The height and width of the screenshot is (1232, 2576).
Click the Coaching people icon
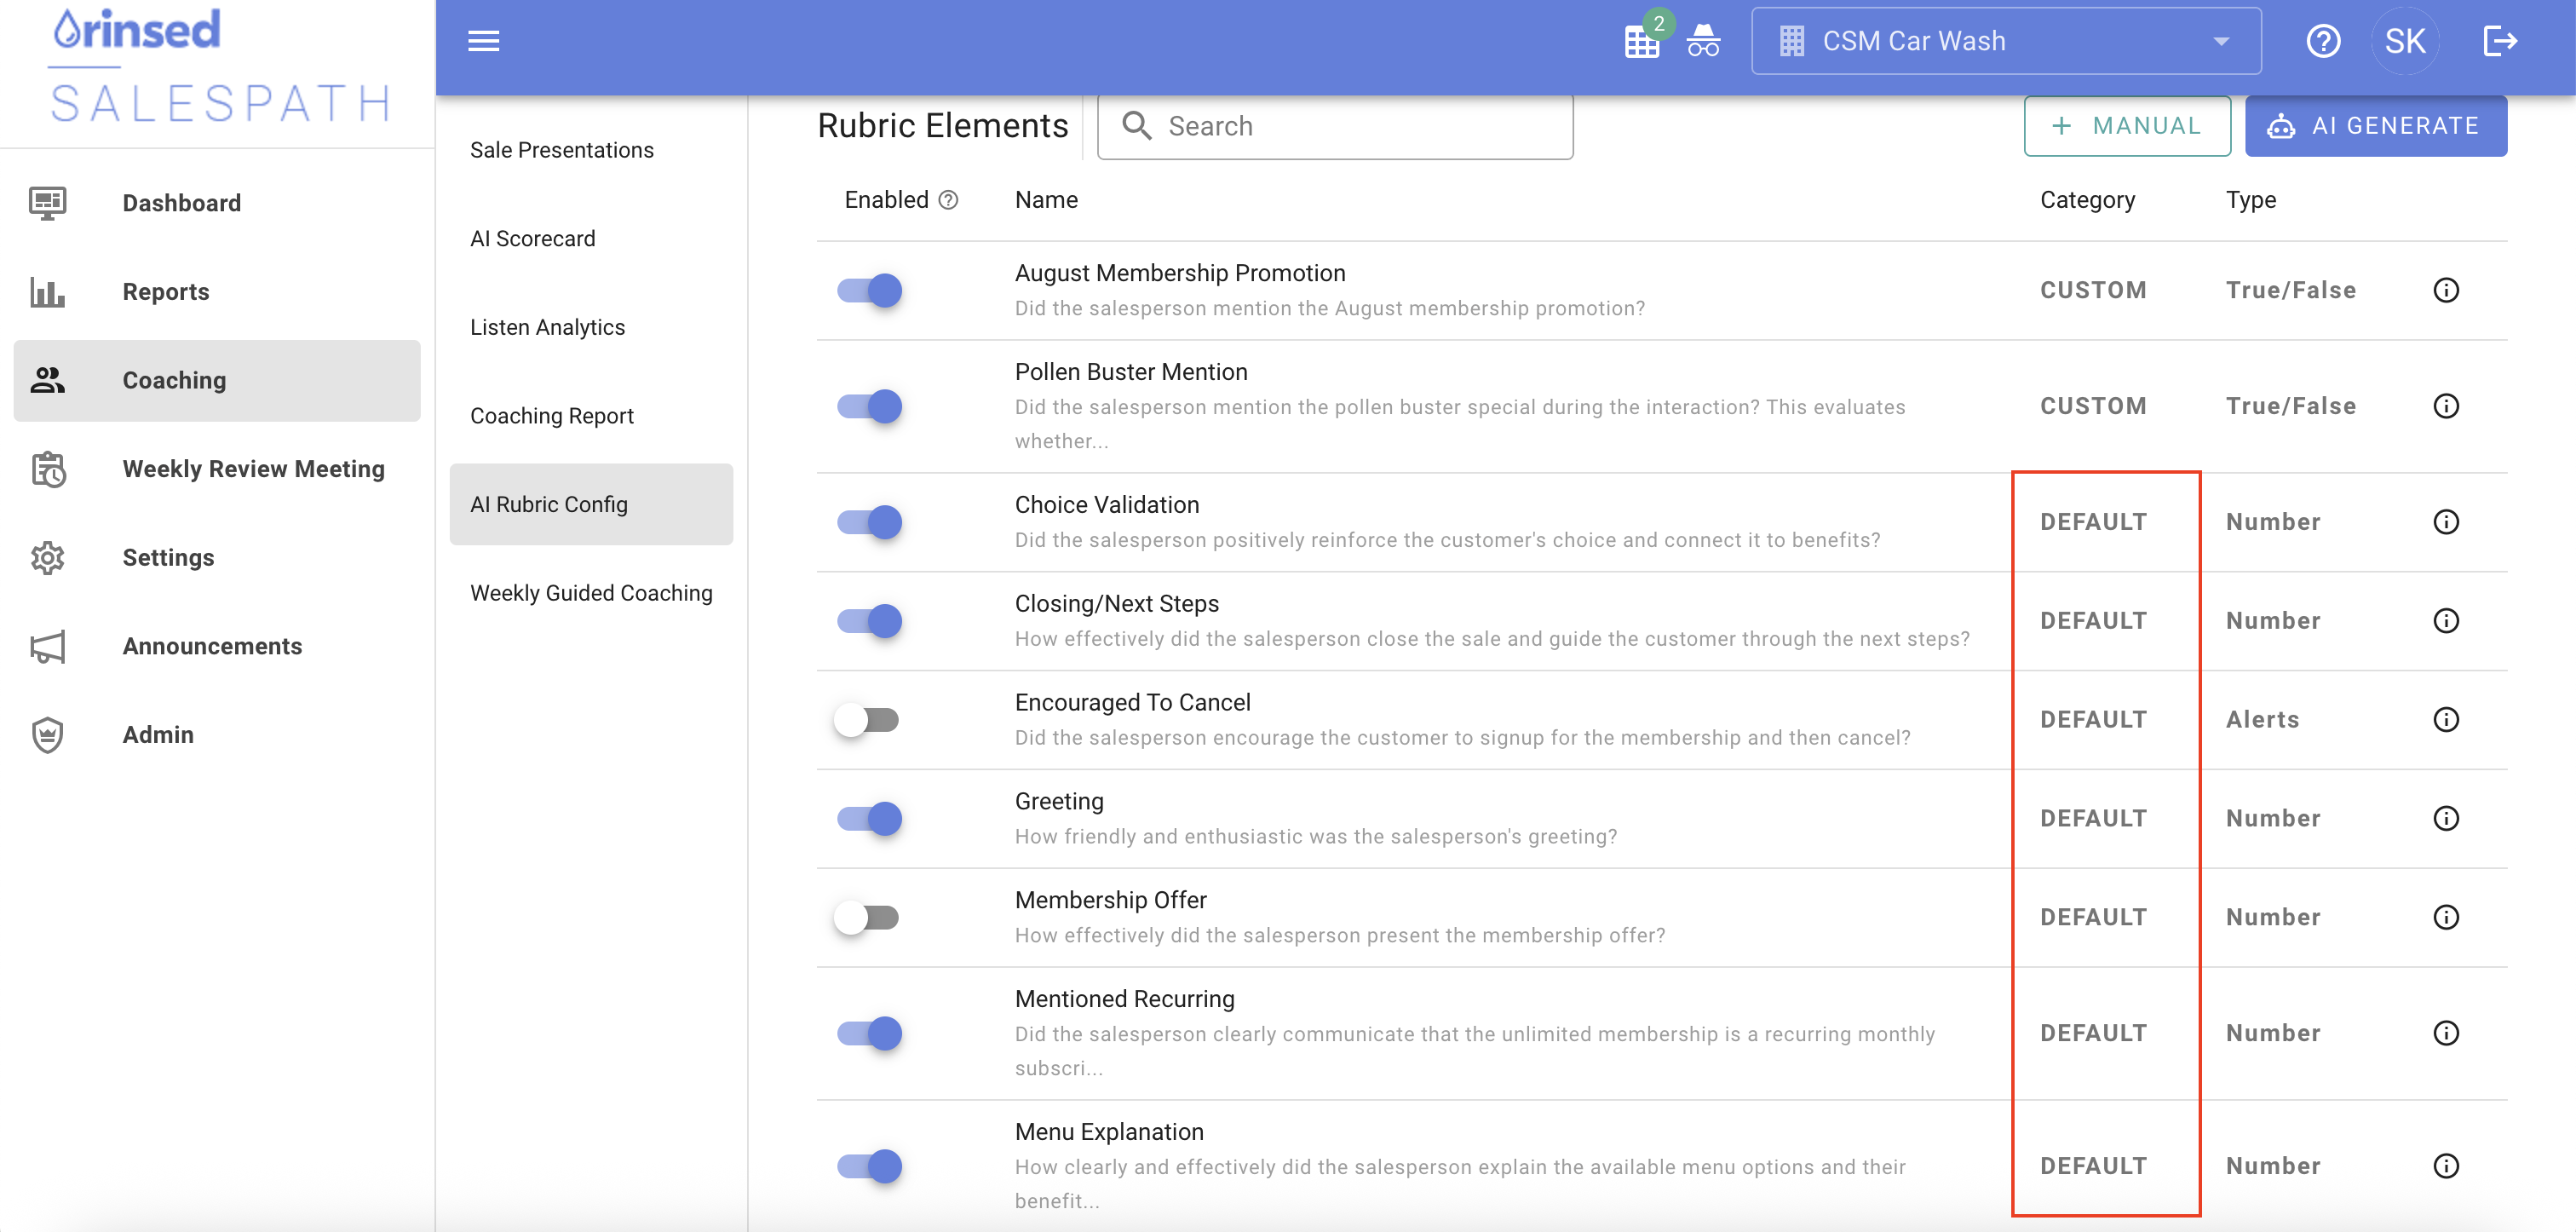[48, 380]
